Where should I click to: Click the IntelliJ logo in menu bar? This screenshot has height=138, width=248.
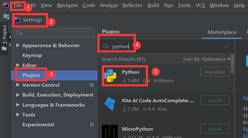click(x=6, y=5)
